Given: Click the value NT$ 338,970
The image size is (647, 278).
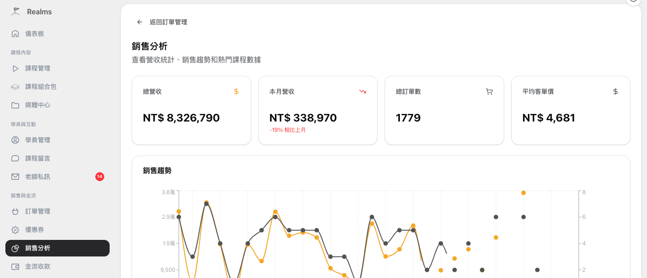Looking at the screenshot, I should pos(303,118).
